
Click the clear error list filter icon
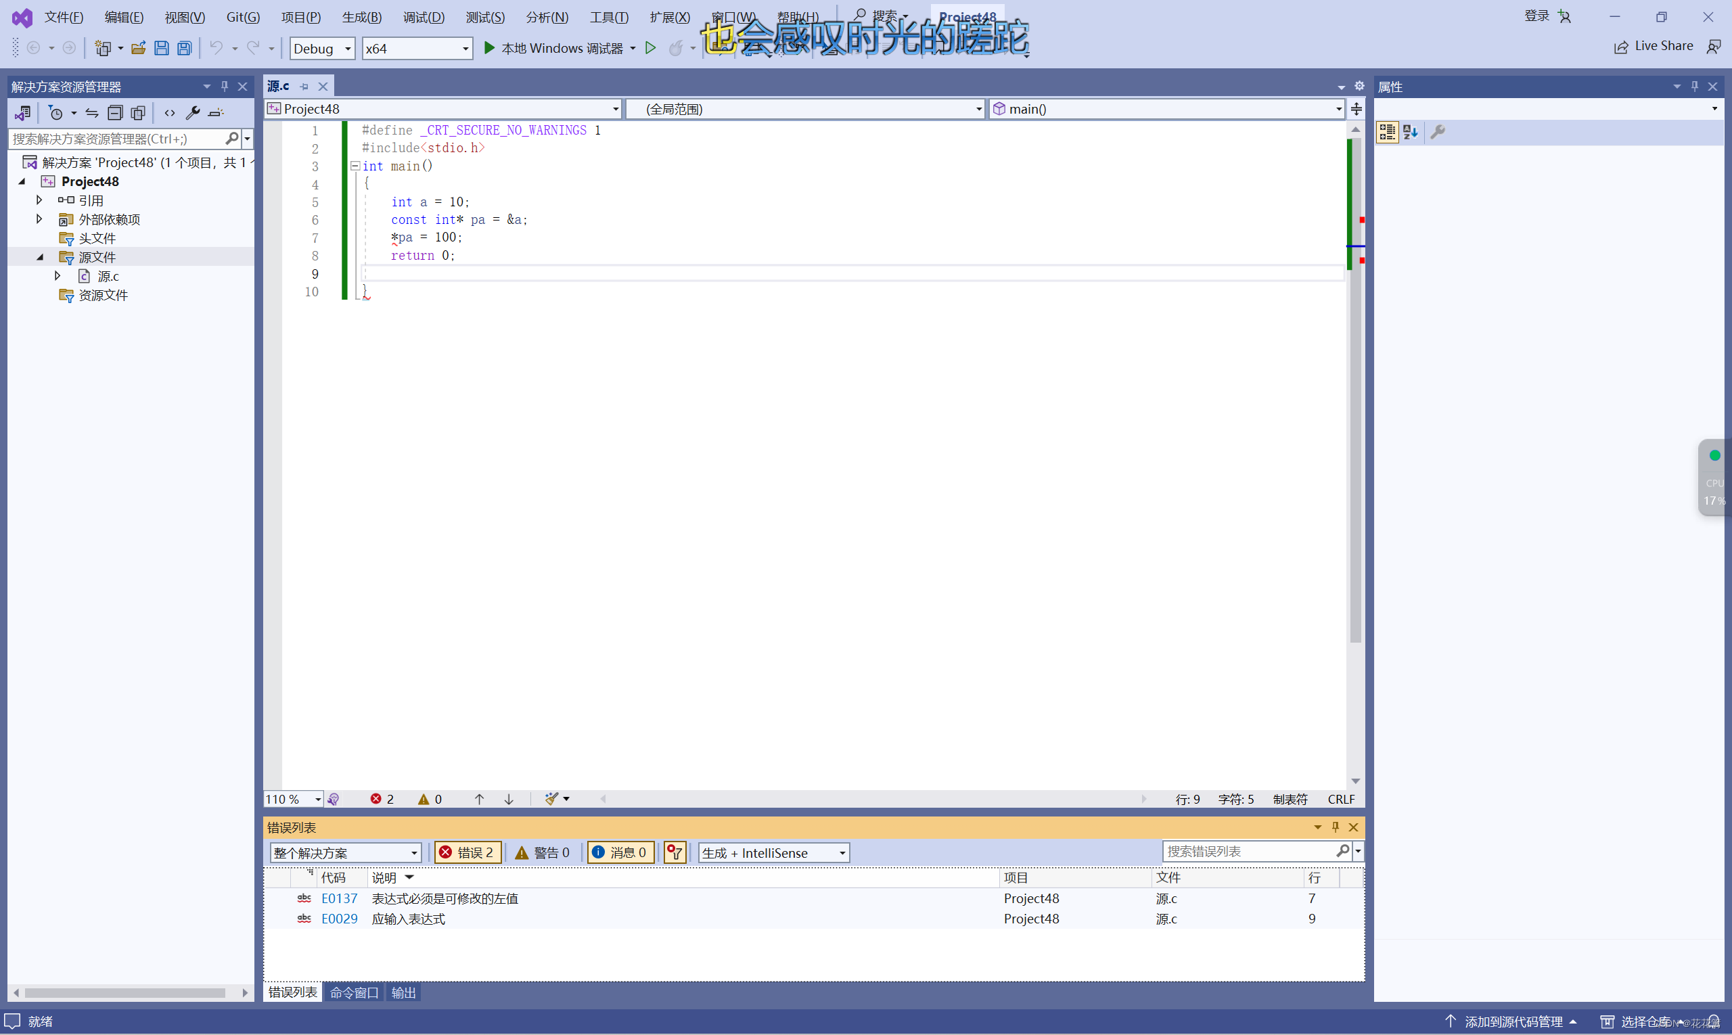[675, 852]
